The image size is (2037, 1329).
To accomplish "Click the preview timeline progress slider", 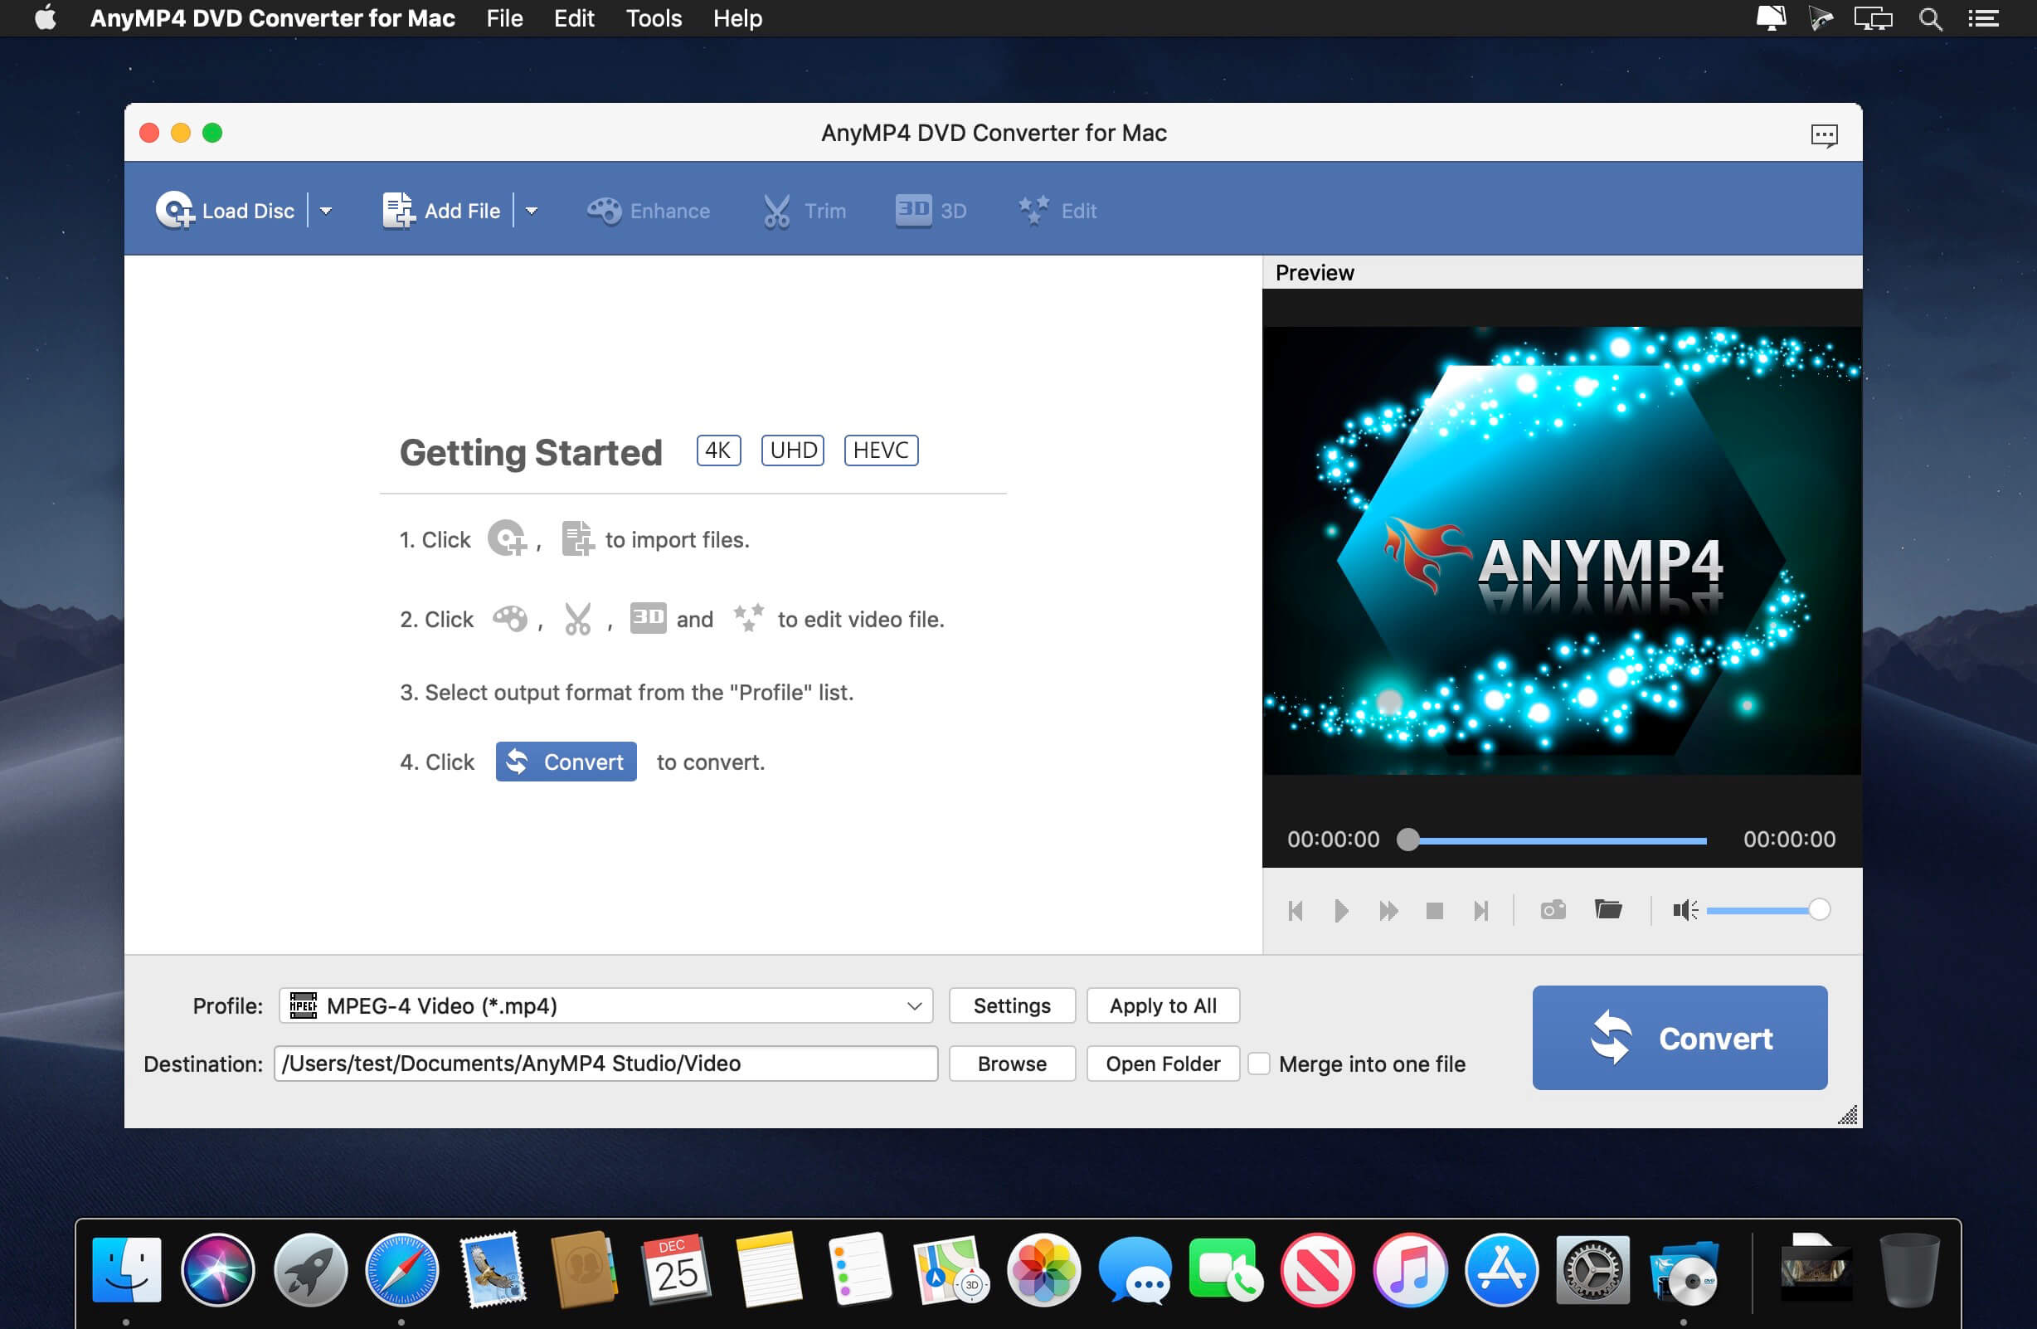I will (1556, 840).
